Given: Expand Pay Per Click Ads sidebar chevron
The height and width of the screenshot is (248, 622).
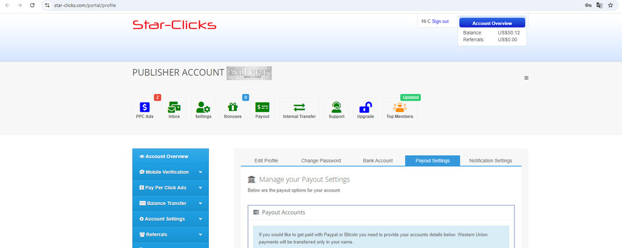Looking at the screenshot, I should [200, 188].
